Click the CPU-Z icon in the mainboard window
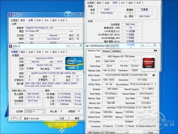The height and width of the screenshot is (134, 178). point(10,15)
